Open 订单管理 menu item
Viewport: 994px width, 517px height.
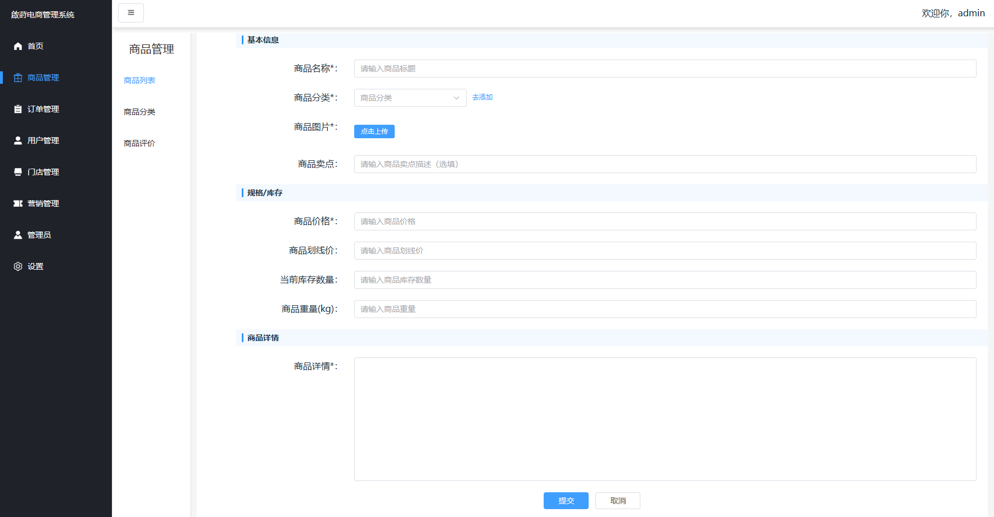(x=43, y=109)
